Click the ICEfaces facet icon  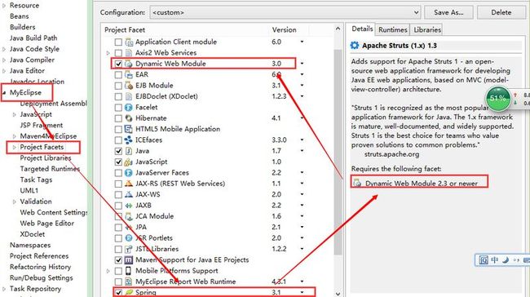pyautogui.click(x=129, y=140)
